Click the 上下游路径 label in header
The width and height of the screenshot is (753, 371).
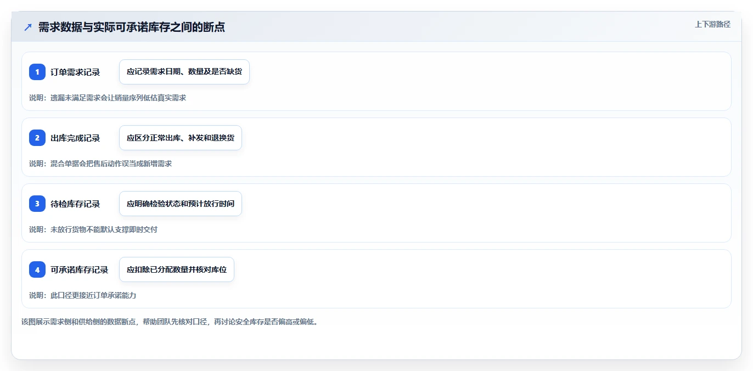[712, 24]
